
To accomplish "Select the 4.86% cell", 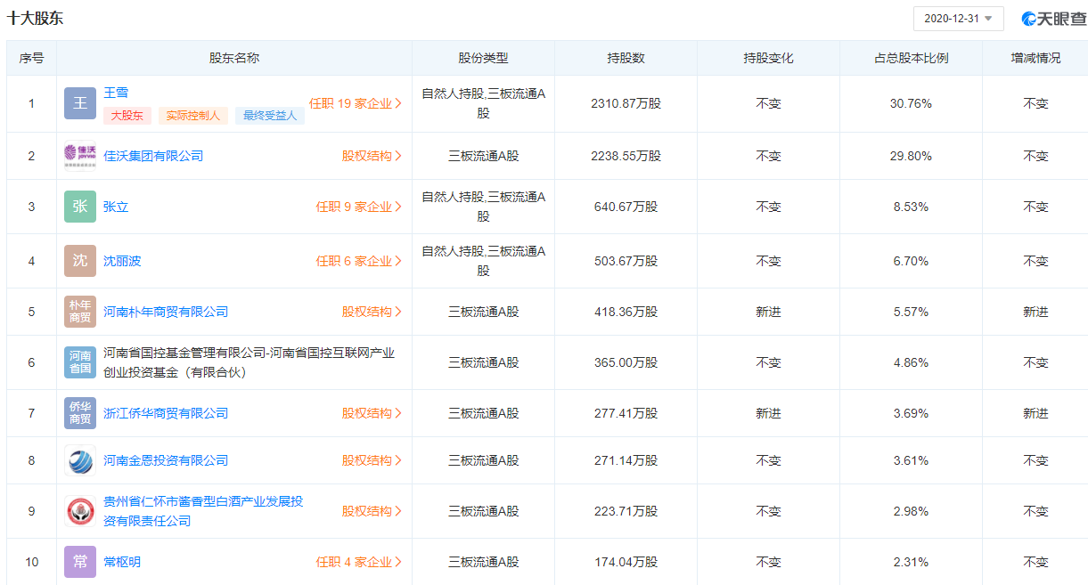I will (x=911, y=362).
